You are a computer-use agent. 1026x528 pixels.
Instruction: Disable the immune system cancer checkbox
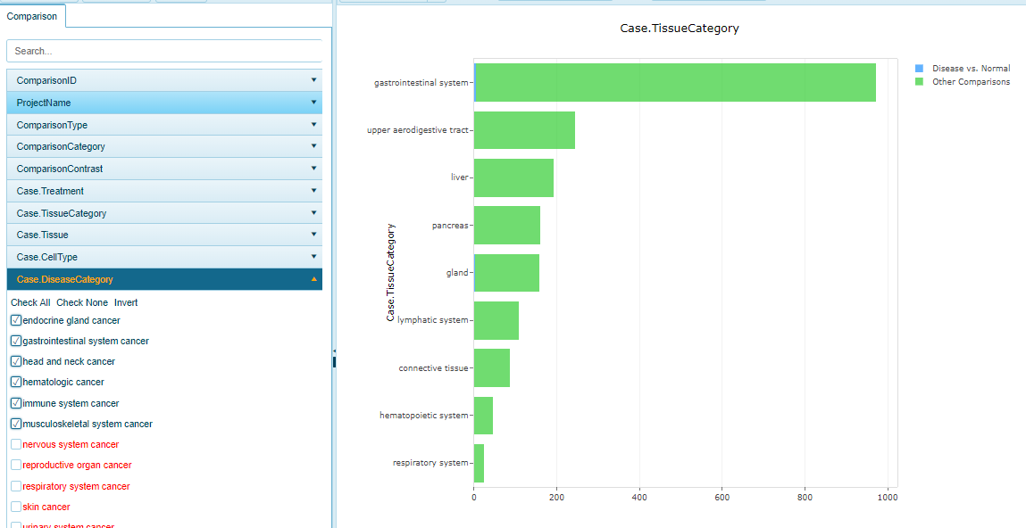[15, 402]
